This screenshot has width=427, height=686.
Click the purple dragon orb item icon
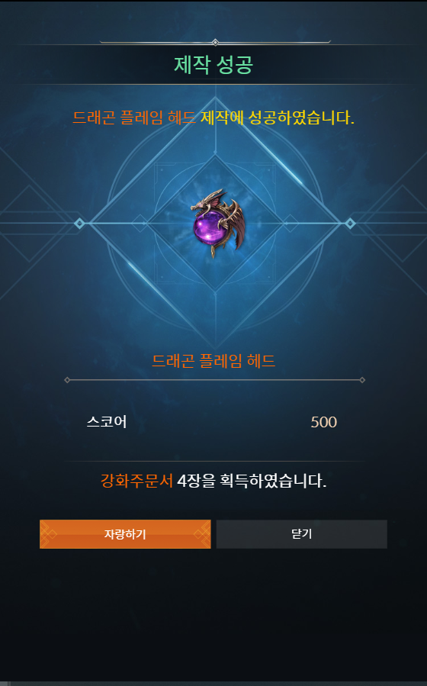point(217,223)
